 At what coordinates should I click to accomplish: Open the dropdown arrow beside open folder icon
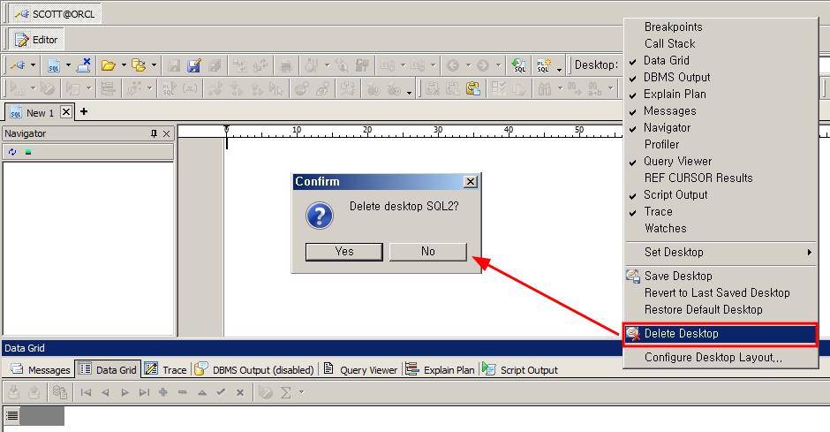[x=124, y=65]
